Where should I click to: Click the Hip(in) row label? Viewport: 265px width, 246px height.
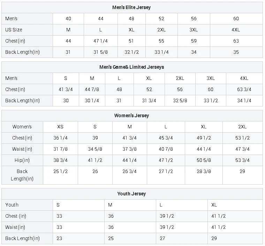(x=22, y=160)
